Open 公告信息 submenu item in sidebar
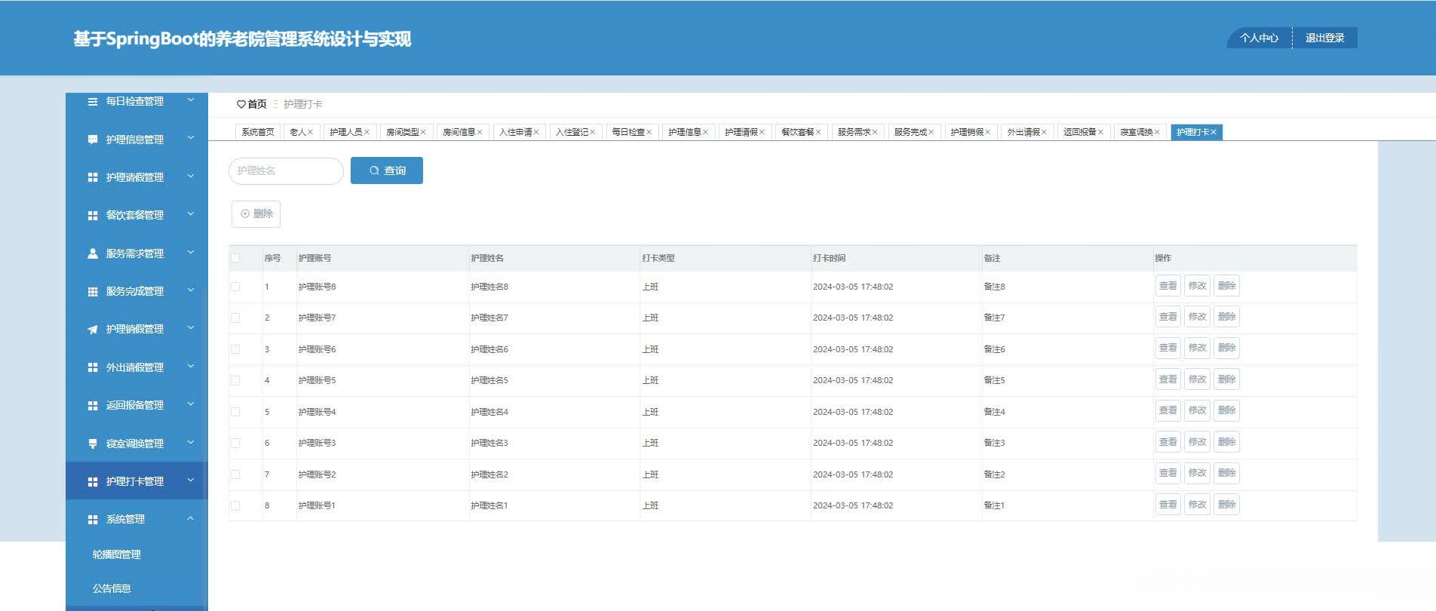The image size is (1436, 611). point(112,588)
